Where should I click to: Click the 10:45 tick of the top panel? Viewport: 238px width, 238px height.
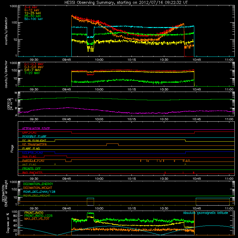click(197, 60)
